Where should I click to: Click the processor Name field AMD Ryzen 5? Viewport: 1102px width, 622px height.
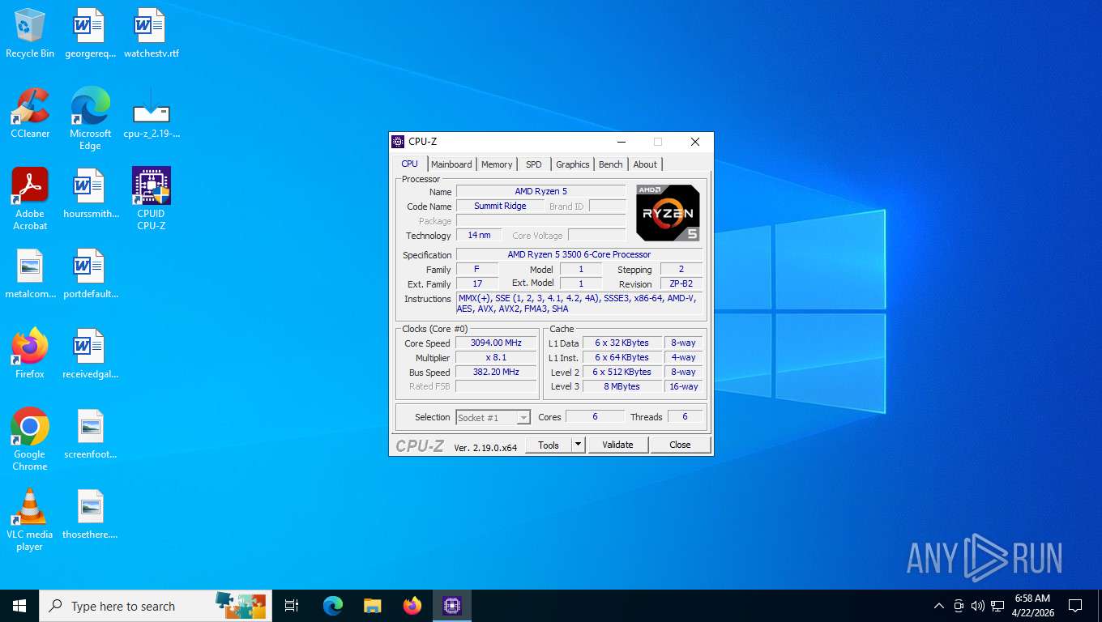541,192
